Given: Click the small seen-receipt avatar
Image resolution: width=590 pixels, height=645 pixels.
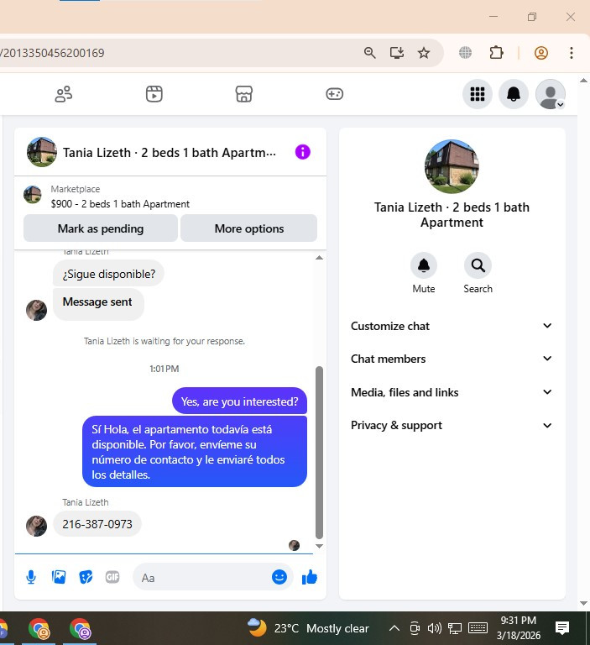Looking at the screenshot, I should [x=294, y=545].
